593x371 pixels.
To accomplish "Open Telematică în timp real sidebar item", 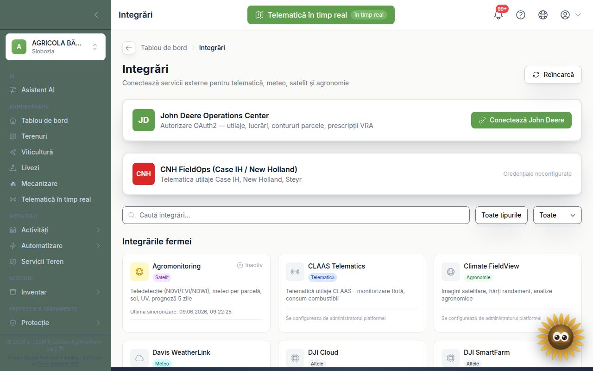I will [56, 199].
